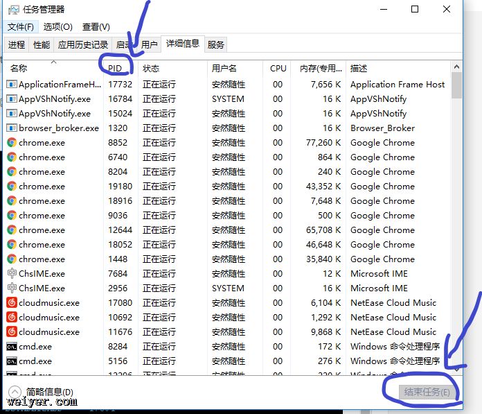This screenshot has height=414, width=482.
Task: Open the 文件(F) menu
Action: point(21,27)
